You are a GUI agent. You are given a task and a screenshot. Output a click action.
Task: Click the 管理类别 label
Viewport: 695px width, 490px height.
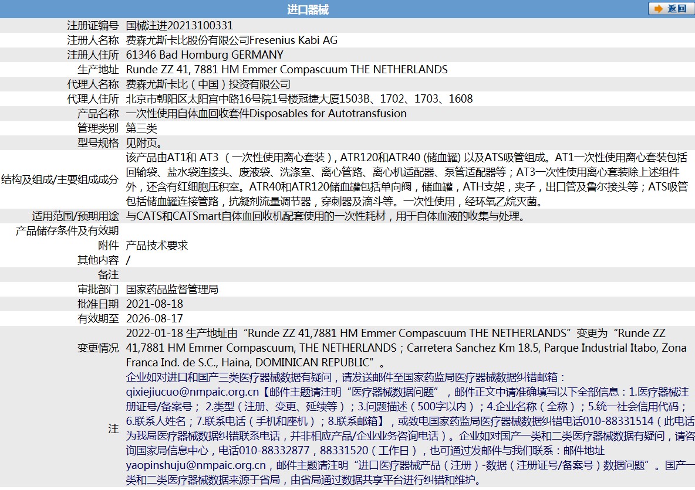point(98,128)
